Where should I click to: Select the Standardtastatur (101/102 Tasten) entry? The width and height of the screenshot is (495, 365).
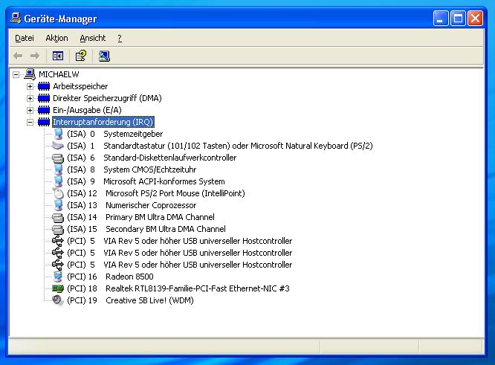220,146
